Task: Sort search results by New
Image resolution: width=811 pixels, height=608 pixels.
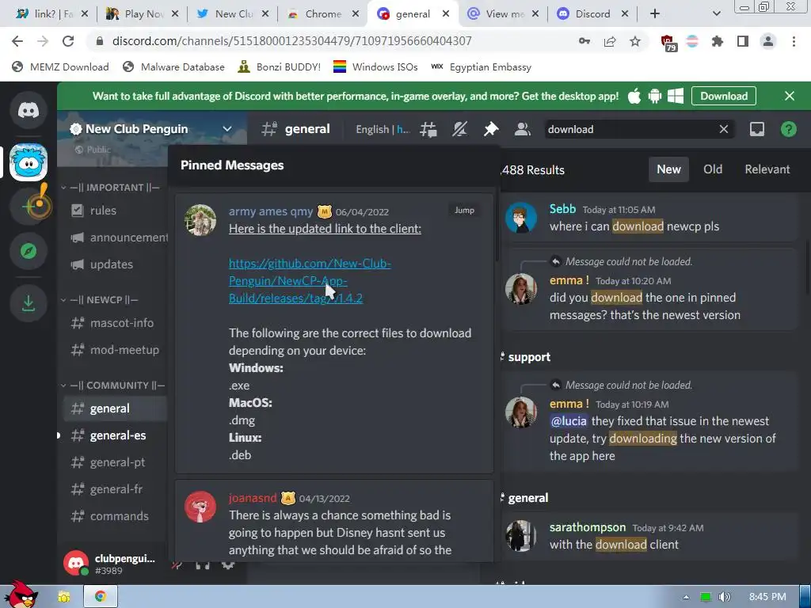Action: pos(668,169)
